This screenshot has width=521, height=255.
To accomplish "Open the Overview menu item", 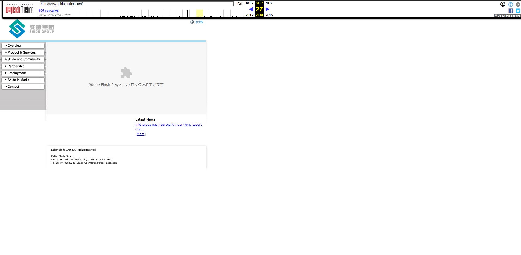I will pyautogui.click(x=23, y=46).
